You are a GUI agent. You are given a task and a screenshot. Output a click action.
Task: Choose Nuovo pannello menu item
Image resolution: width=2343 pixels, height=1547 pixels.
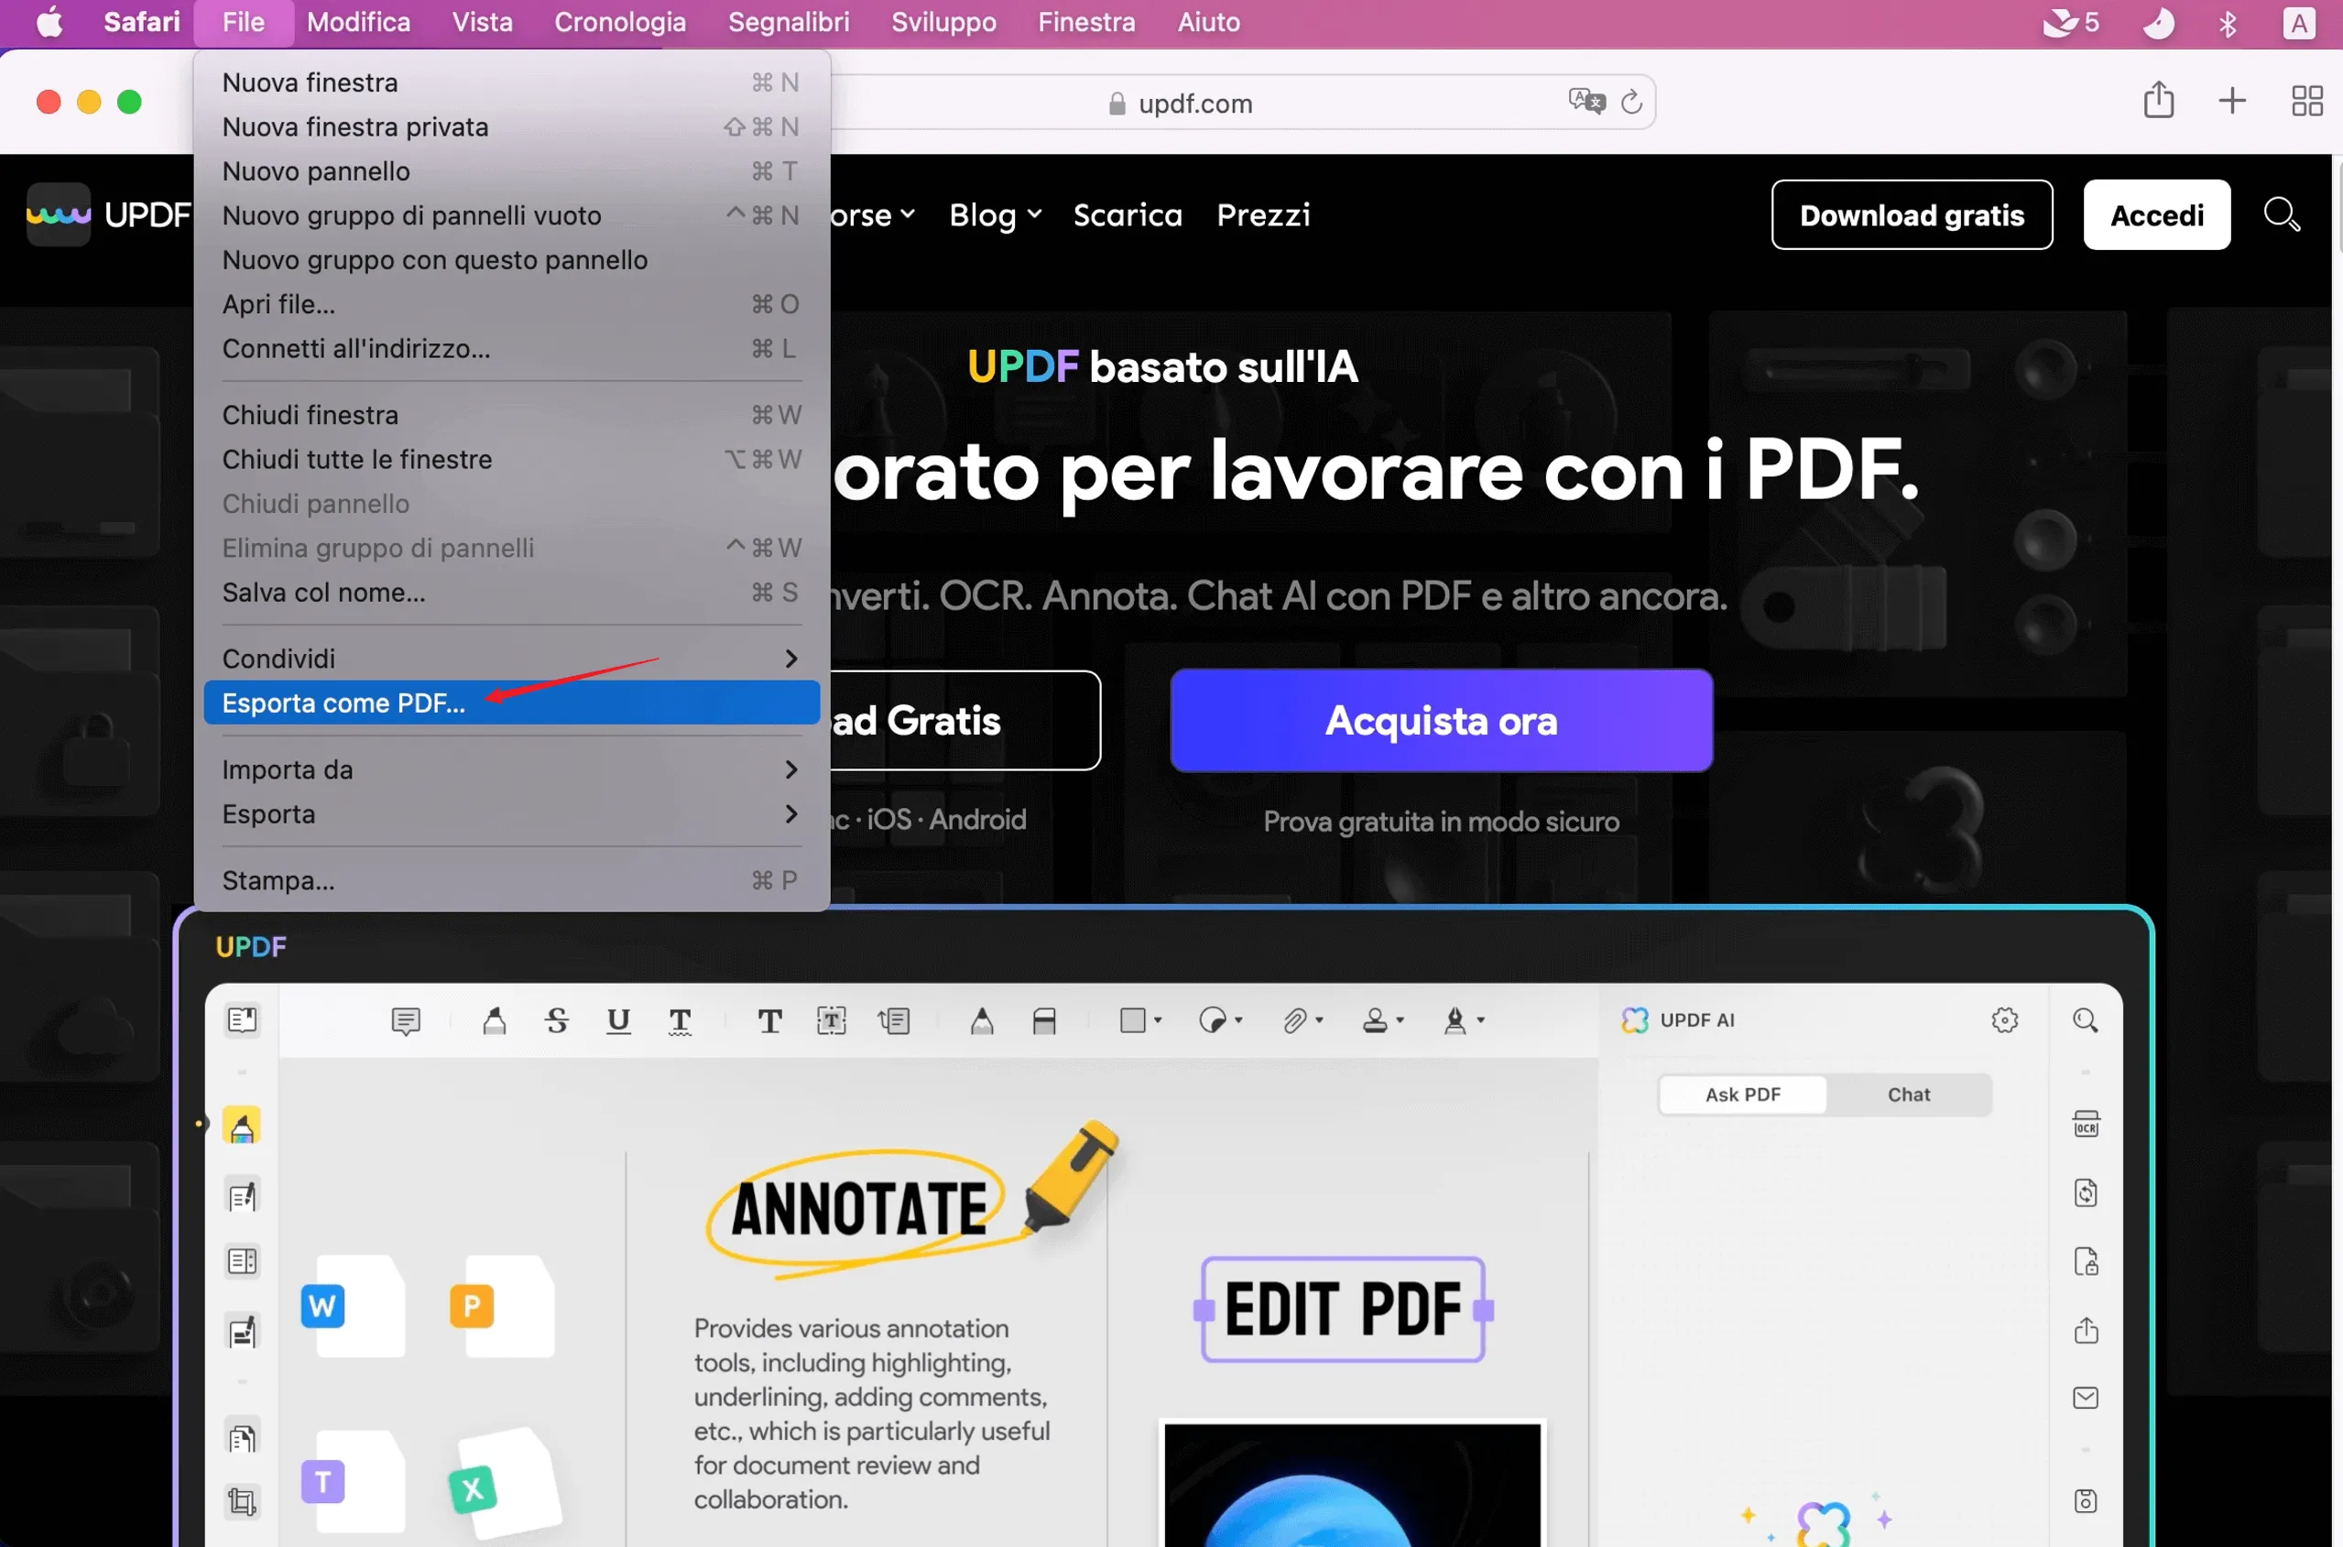pos(511,170)
